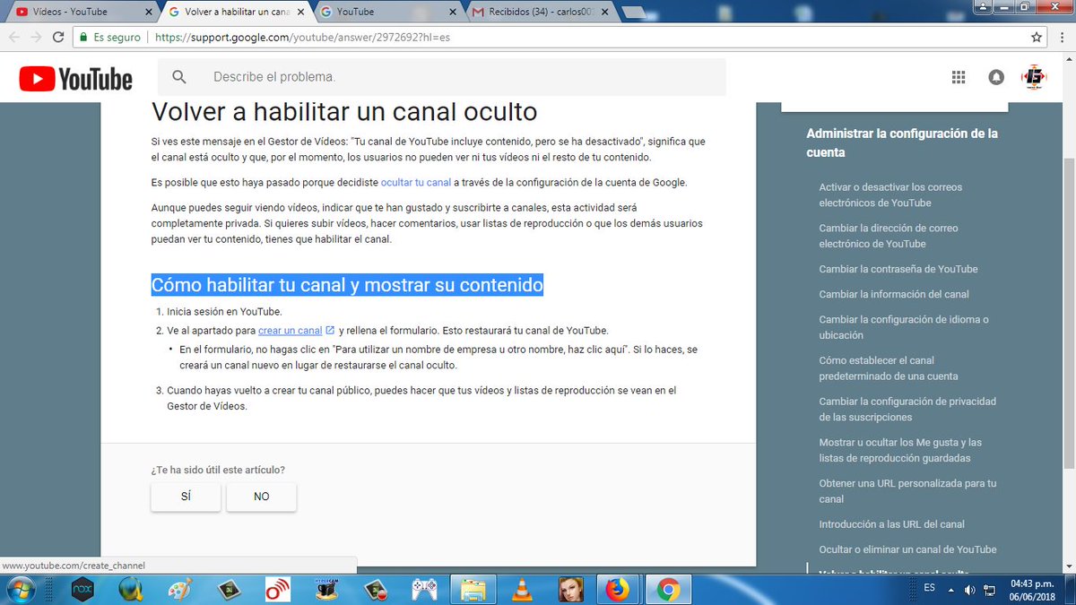Click '¿Te ha sido útil este artículo?' text
Image resolution: width=1076 pixels, height=605 pixels.
point(218,470)
